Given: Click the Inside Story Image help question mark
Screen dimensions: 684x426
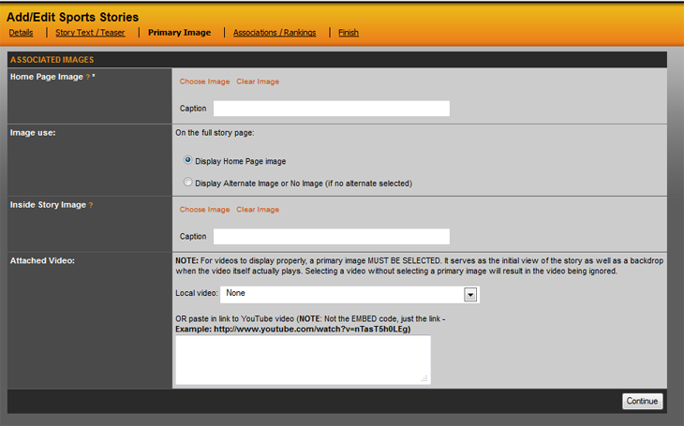Looking at the screenshot, I should pos(91,205).
